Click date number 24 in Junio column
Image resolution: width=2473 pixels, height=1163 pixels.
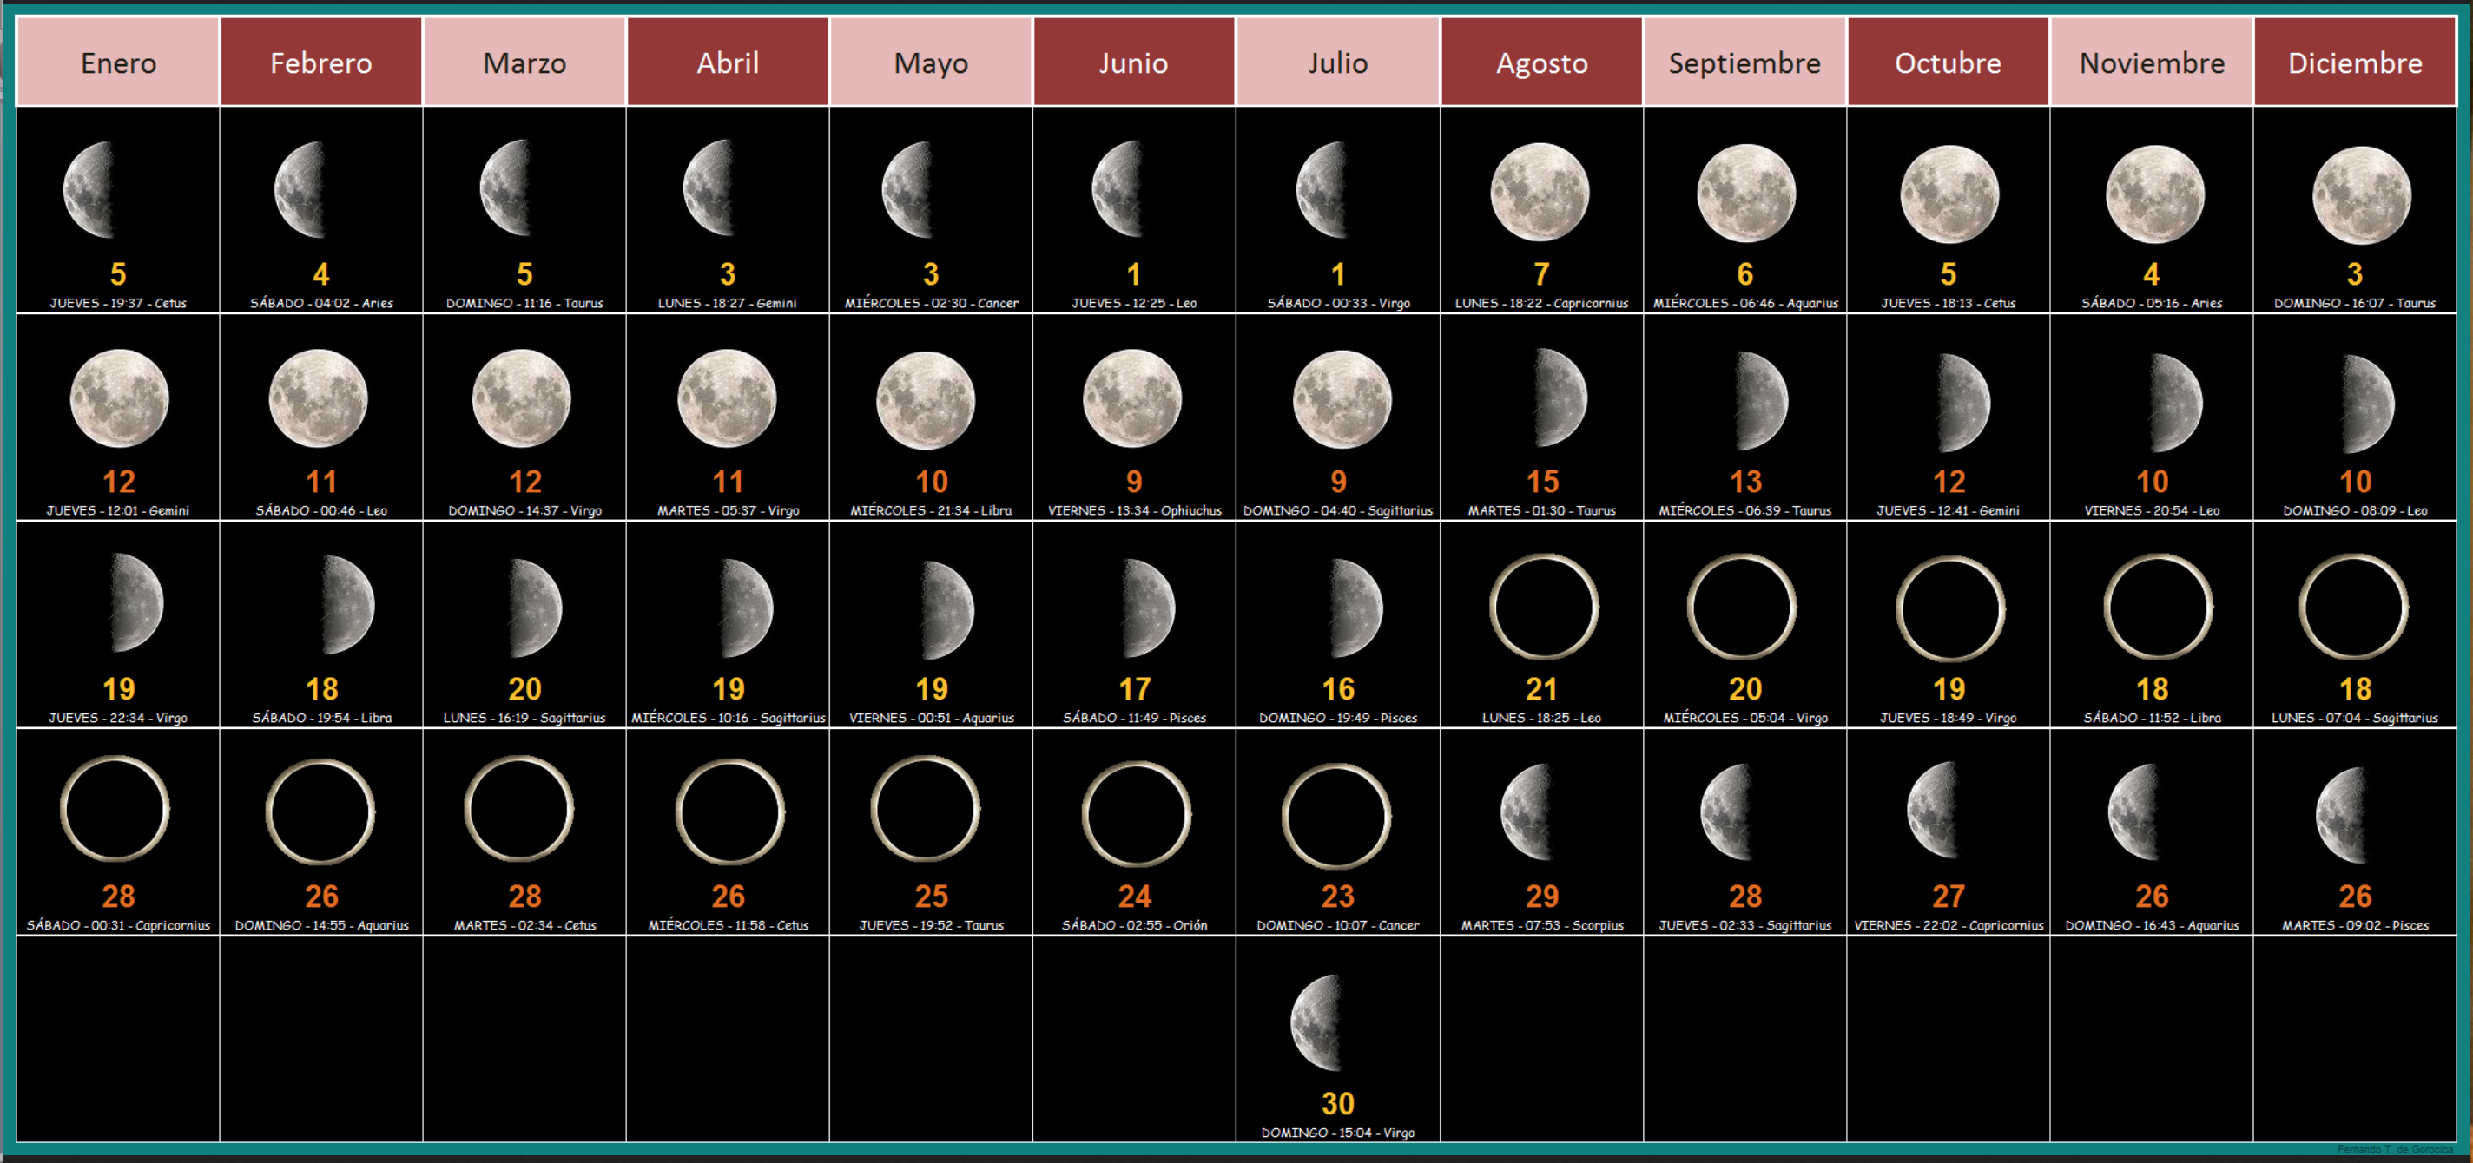[x=1135, y=897]
